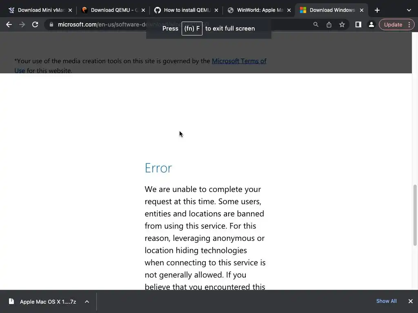Expand the download item options chevron

(87, 302)
